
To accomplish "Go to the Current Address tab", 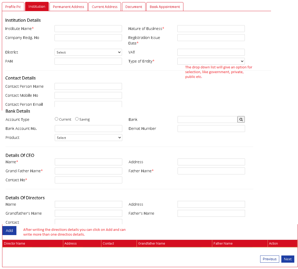I will (105, 7).
